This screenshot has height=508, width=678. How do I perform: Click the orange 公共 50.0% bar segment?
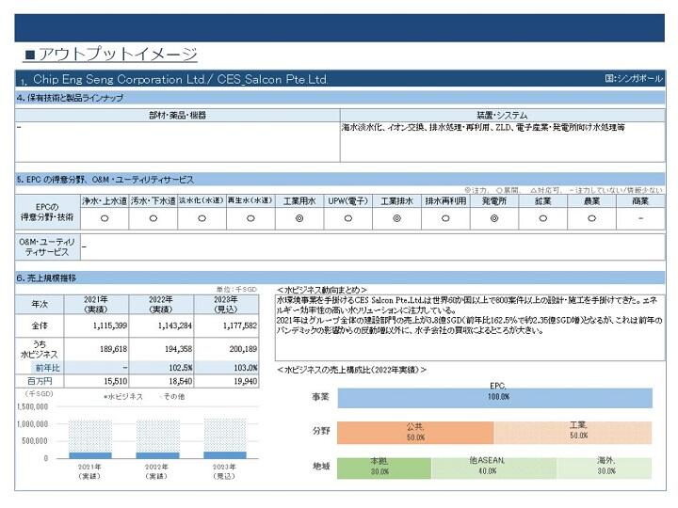coord(415,433)
